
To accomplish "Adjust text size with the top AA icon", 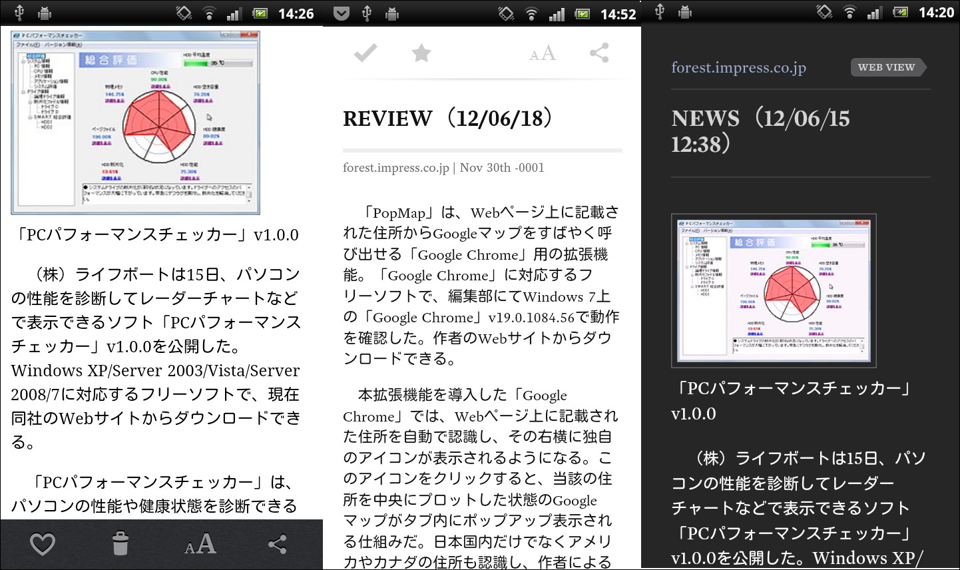I will tap(543, 53).
